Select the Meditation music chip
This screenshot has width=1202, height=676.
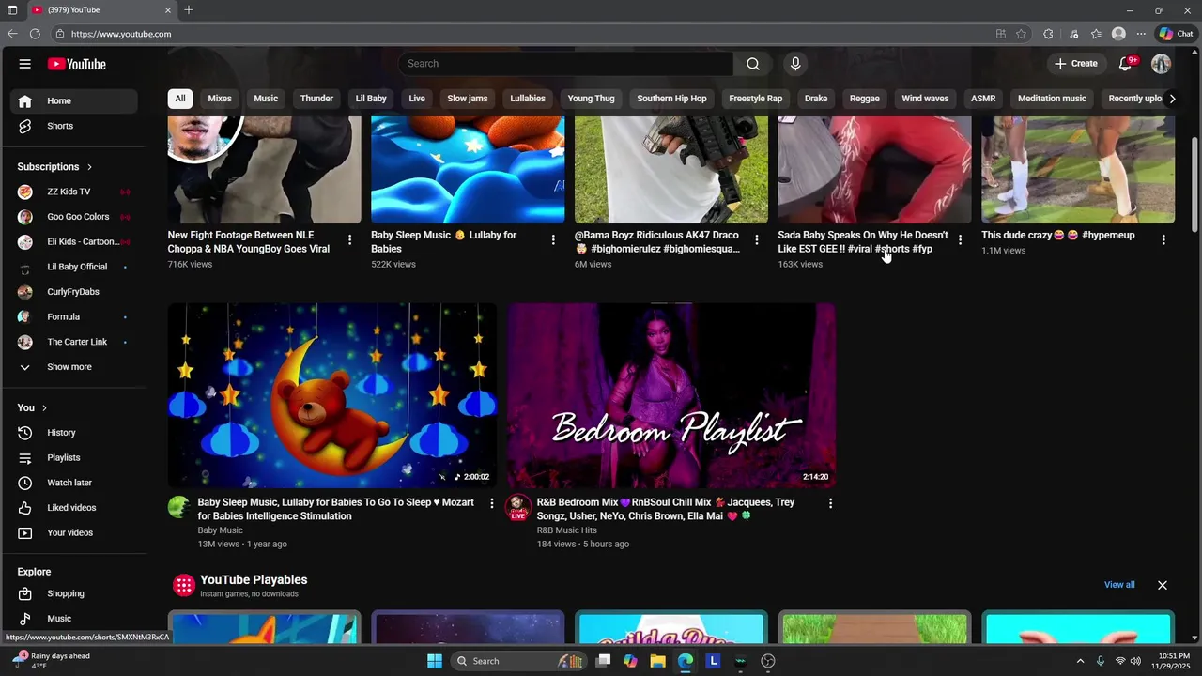(x=1052, y=99)
